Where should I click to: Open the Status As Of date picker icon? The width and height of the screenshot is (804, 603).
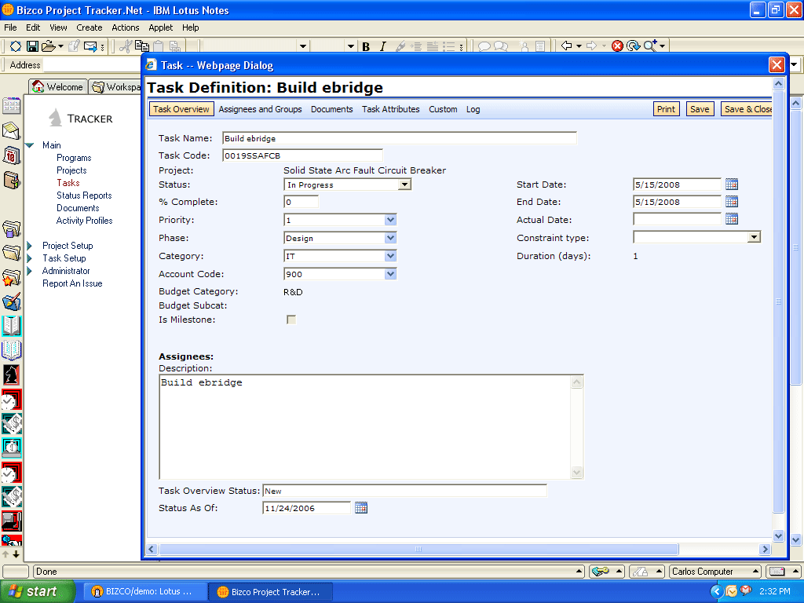pyautogui.click(x=361, y=507)
